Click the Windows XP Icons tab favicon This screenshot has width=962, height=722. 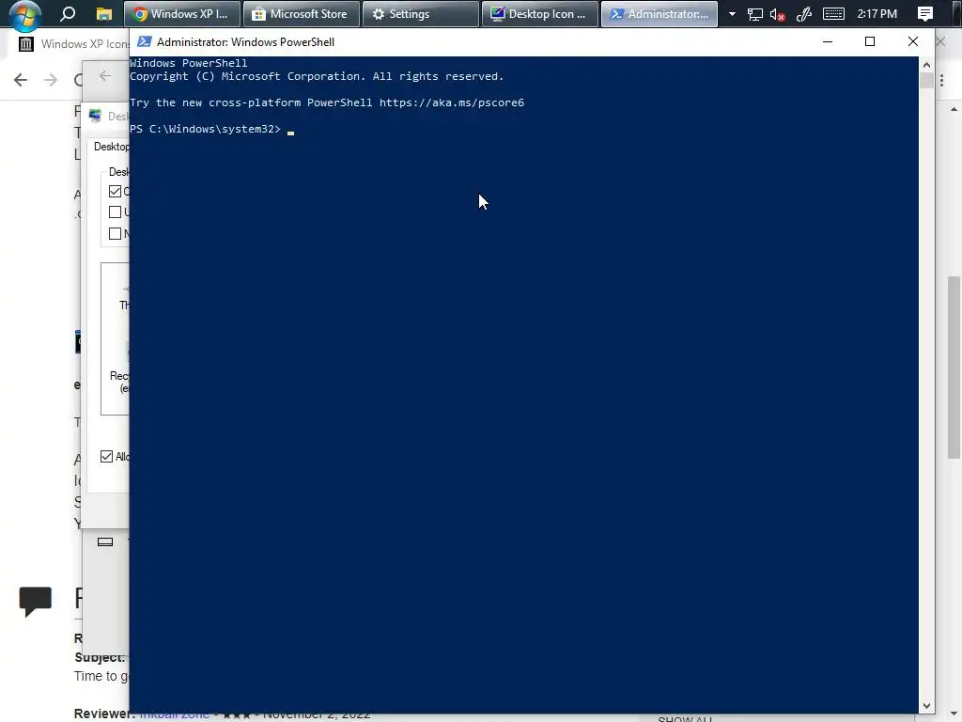[25, 44]
